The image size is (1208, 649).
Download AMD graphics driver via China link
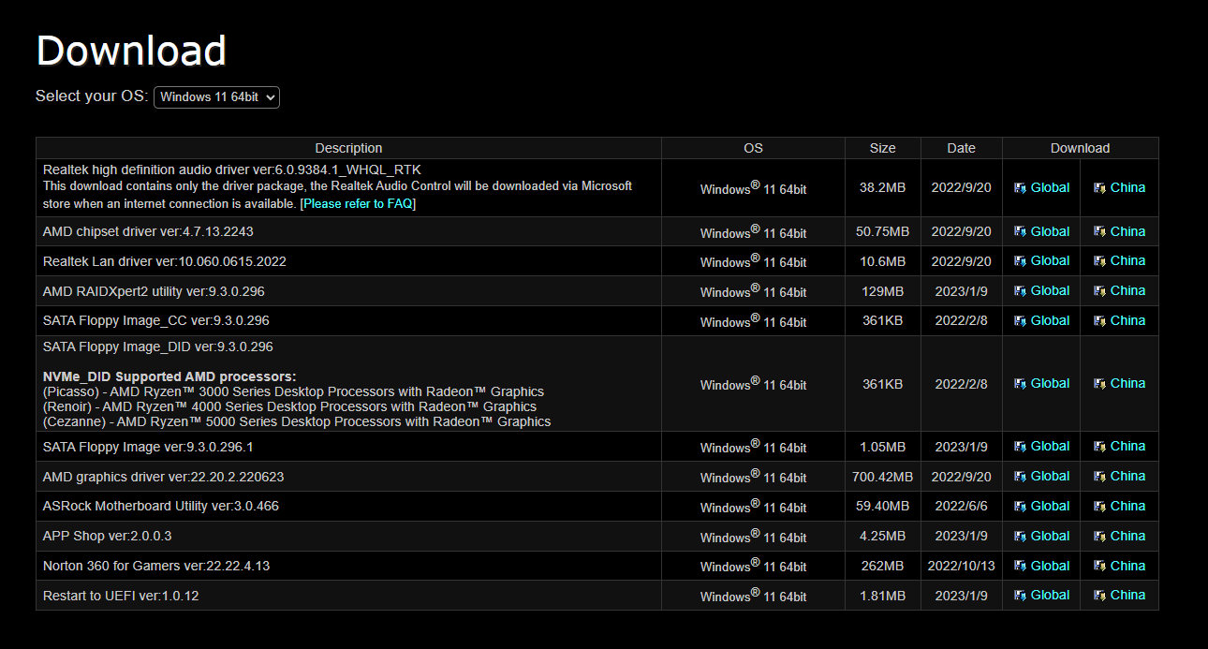click(x=1127, y=476)
